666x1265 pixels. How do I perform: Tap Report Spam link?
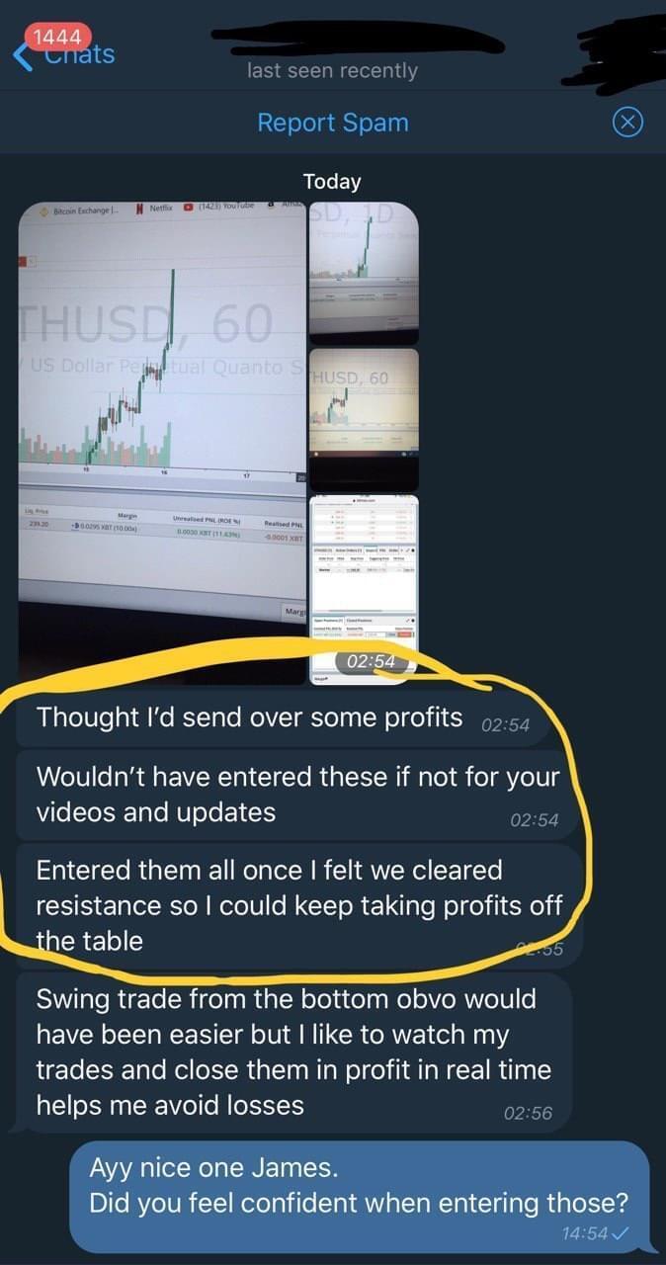click(333, 123)
